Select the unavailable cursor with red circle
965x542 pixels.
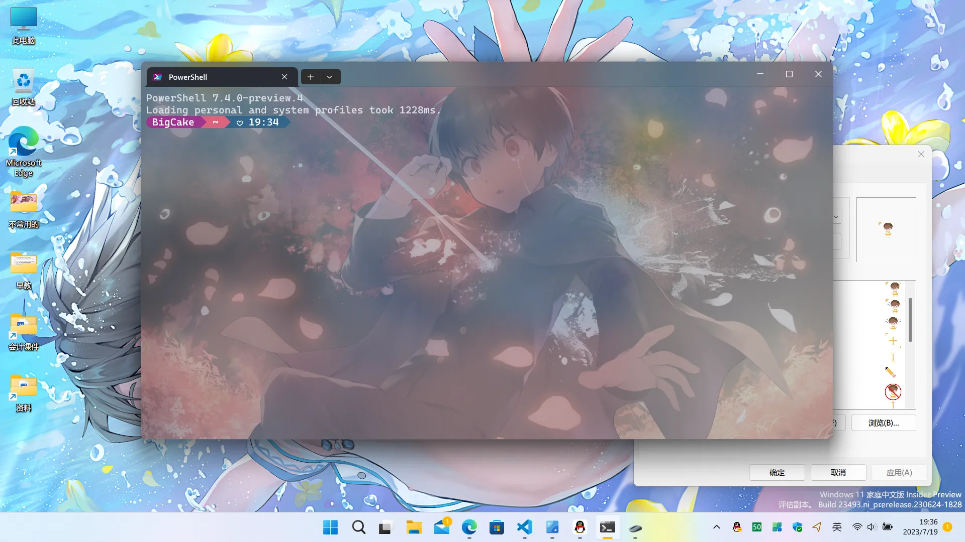tap(893, 391)
